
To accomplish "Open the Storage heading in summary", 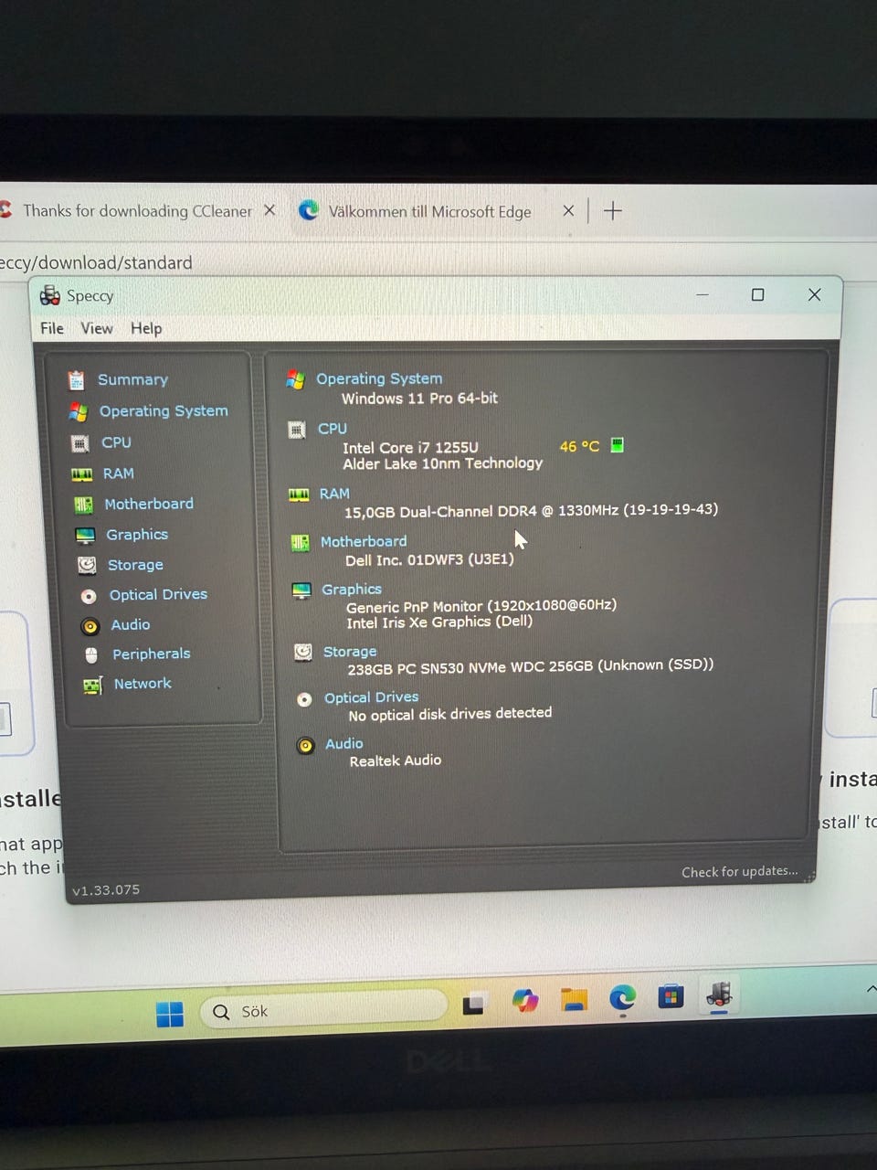I will tap(350, 652).
